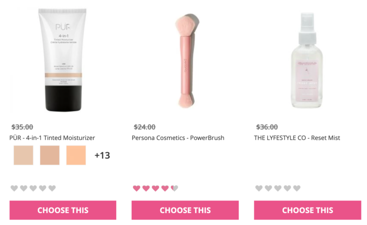Viewport: 367px width, 225px height.
Task: Click fifth gray heart under Reset Mist
Action: click(297, 188)
